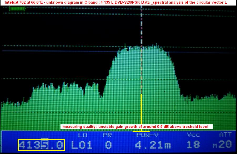The image size is (237, 154).
Task: Select the 4135.0 frequency field
Action: click(x=41, y=145)
